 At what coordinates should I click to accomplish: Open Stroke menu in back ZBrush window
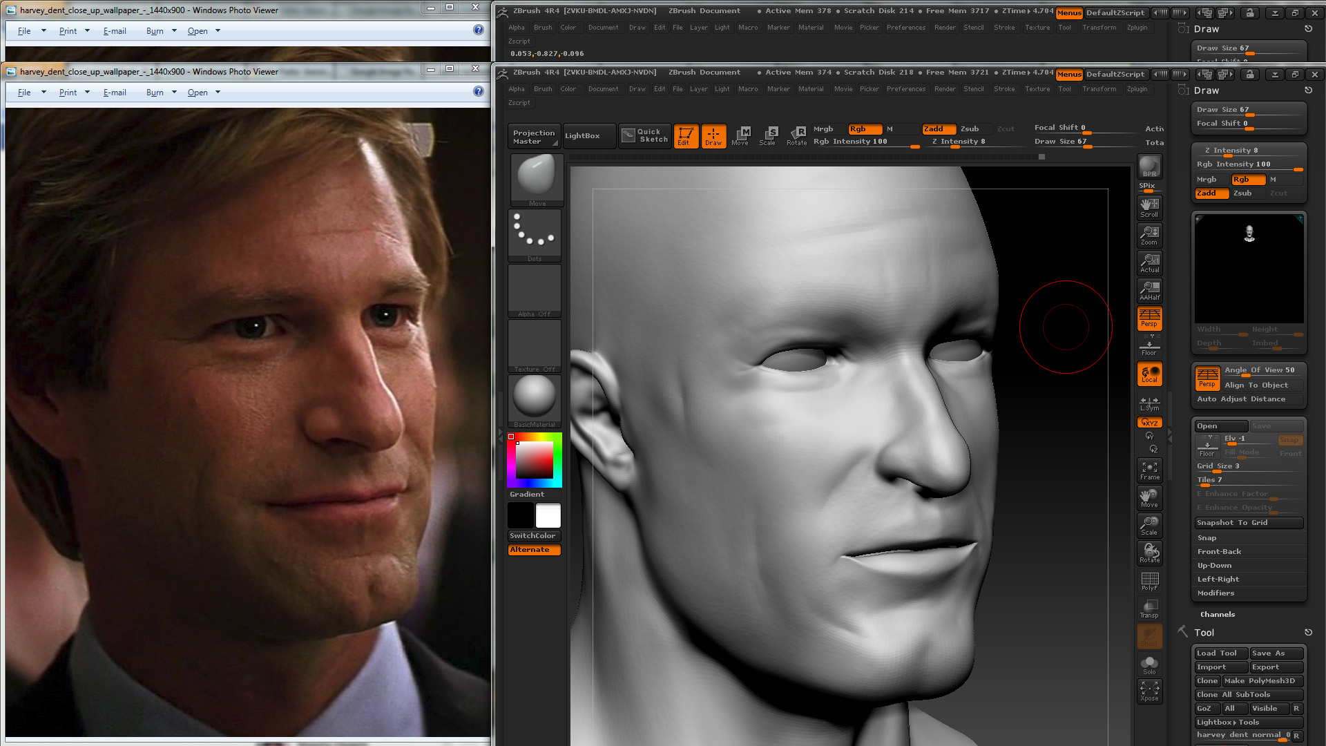(1004, 28)
